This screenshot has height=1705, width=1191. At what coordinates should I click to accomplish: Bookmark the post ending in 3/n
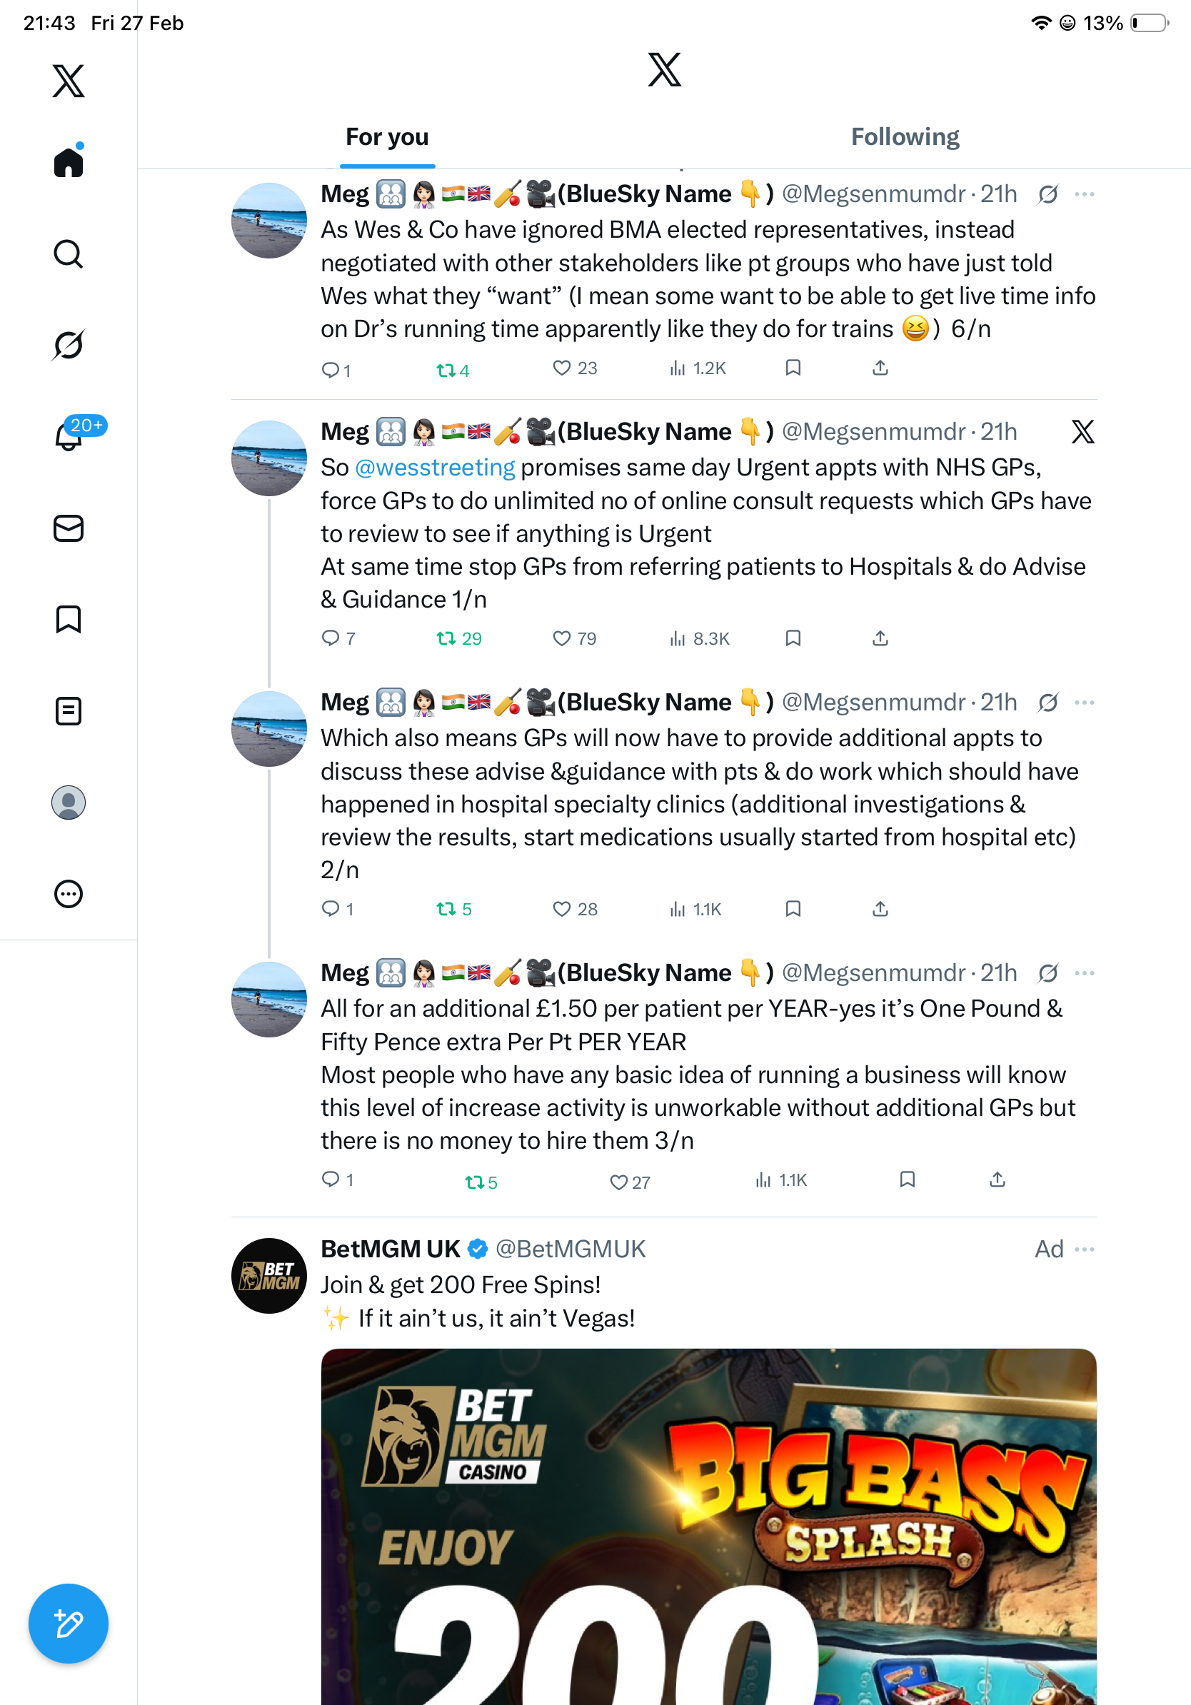point(908,1180)
